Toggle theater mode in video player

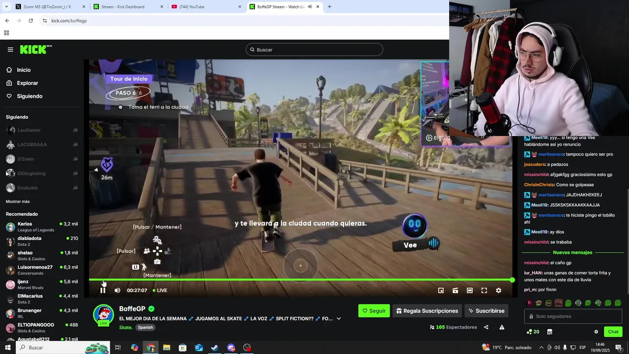(470, 291)
